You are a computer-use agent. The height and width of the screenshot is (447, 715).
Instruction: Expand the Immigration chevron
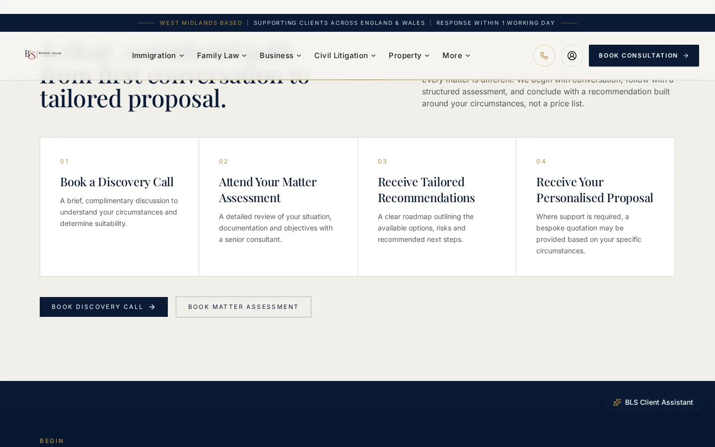(x=182, y=56)
